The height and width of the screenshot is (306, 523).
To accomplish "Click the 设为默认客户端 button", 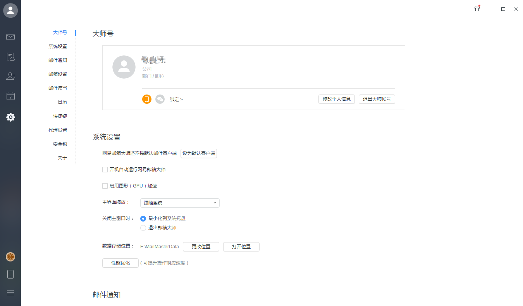I will (x=199, y=153).
